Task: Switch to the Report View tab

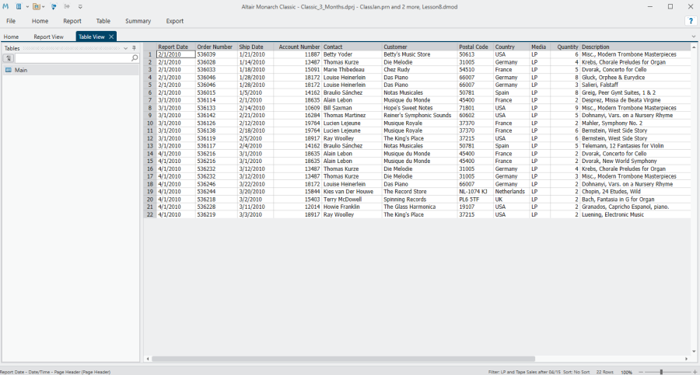Action: (49, 37)
